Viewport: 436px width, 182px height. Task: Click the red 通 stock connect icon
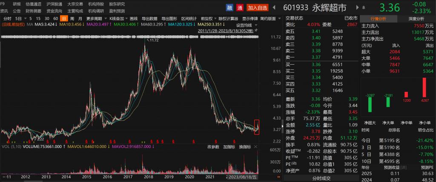point(240,8)
